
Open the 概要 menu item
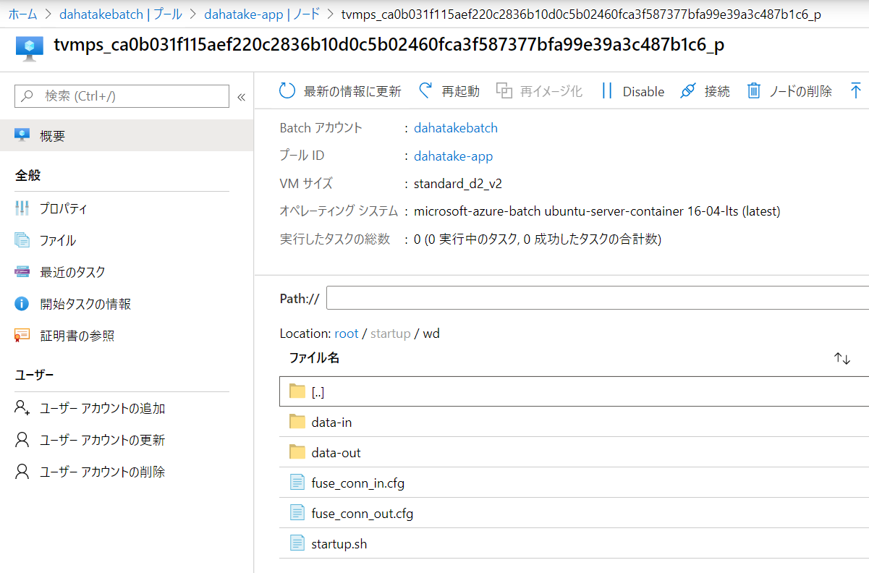click(127, 135)
